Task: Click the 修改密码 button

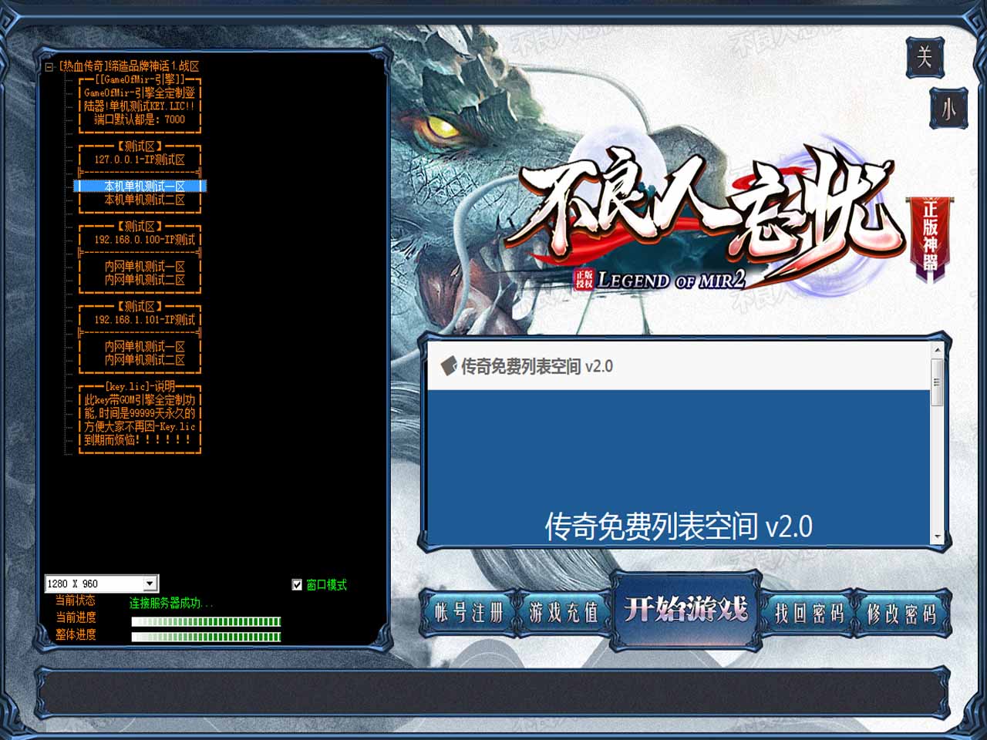Action: (901, 614)
